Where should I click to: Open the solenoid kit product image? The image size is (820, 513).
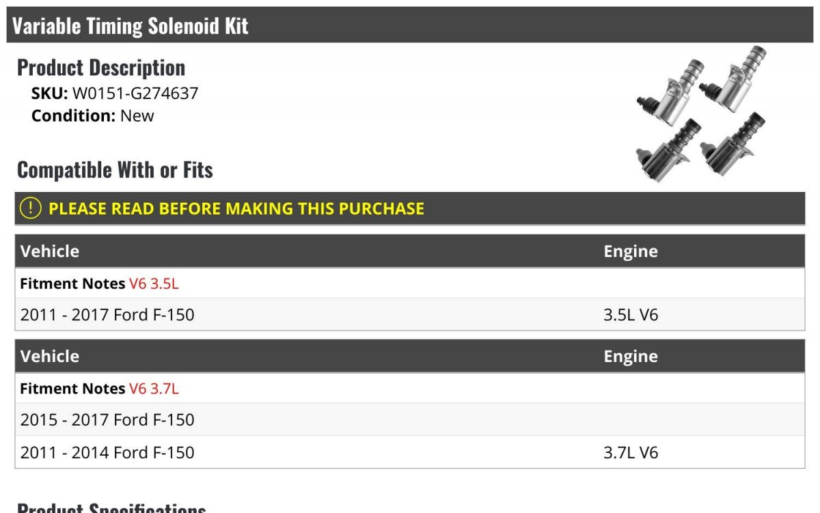click(702, 115)
